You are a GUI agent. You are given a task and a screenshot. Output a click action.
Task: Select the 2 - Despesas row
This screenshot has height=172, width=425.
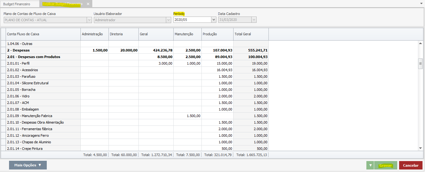click(x=43, y=50)
